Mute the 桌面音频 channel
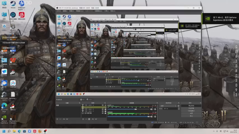Screen dimensions: 239x134 [x=151, y=116]
